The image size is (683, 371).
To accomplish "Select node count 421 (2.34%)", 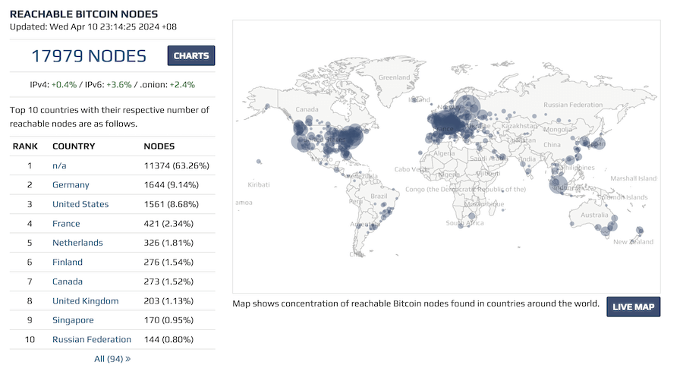I will click(168, 223).
